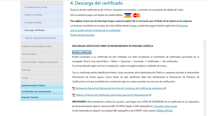Click the Instalar certificado button
The height and width of the screenshot is (116, 208).
pyautogui.click(x=82, y=52)
